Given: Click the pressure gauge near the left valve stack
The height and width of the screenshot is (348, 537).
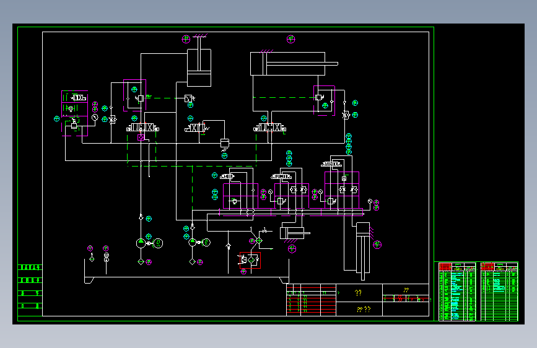Looking at the screenshot, I should pyautogui.click(x=95, y=118).
